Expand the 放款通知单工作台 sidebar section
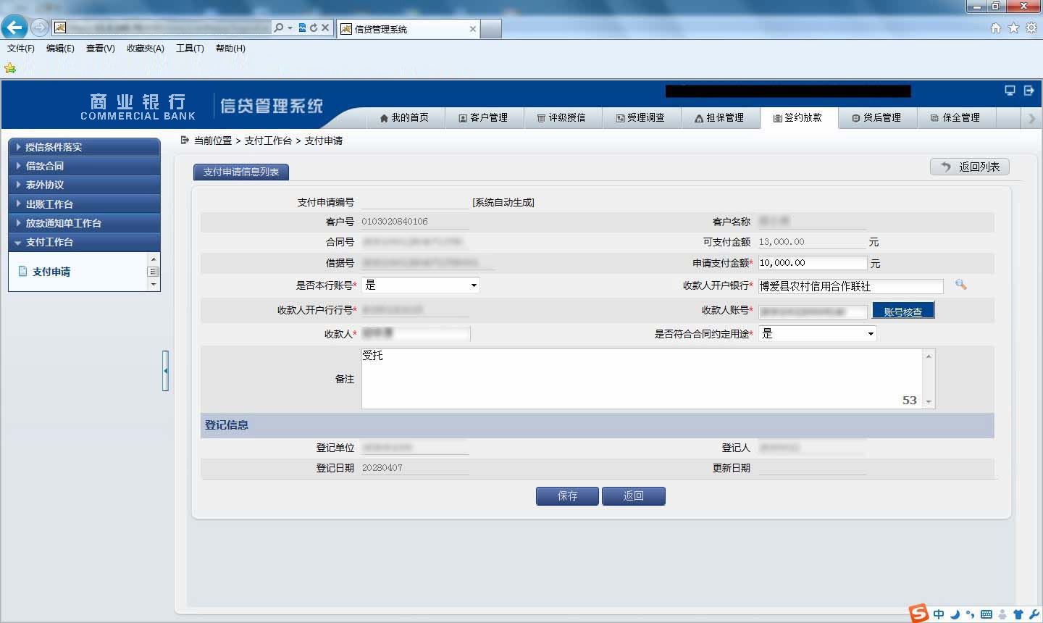1043x623 pixels. coord(84,222)
